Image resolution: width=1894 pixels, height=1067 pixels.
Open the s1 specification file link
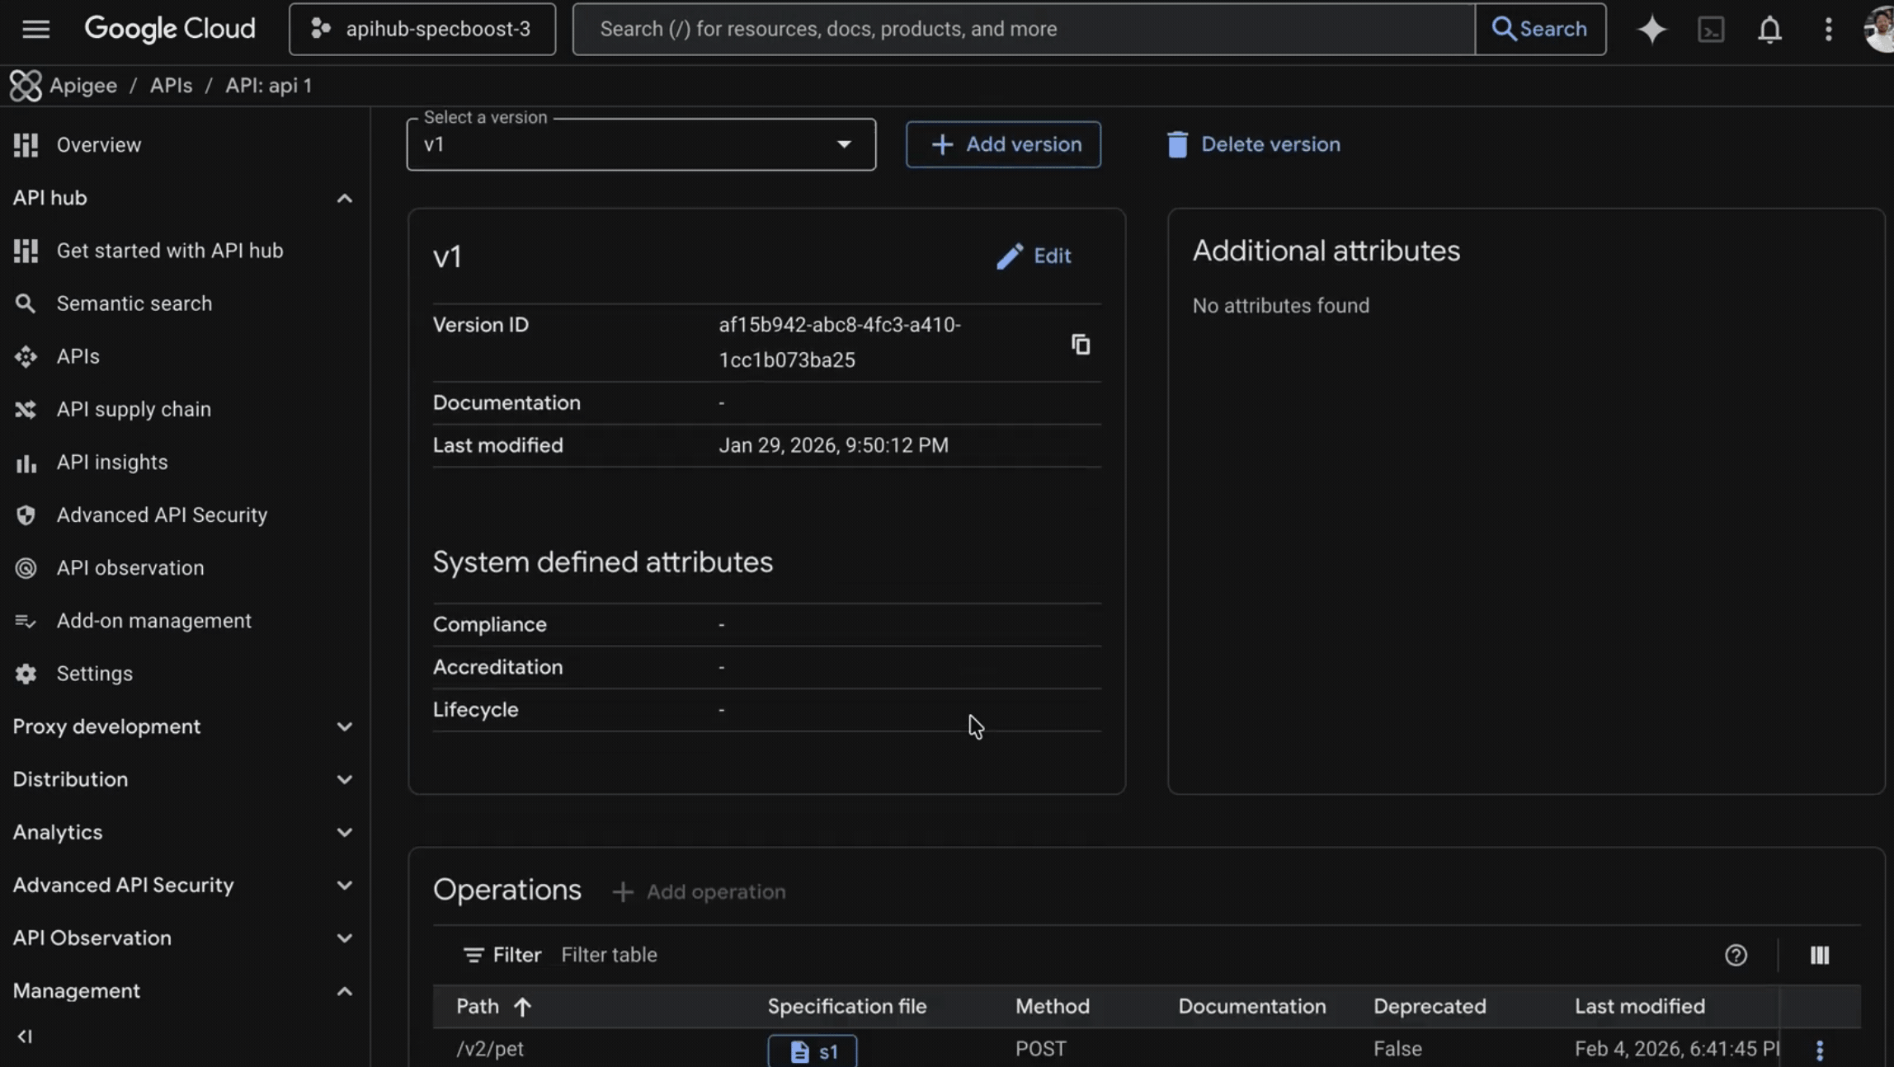tap(813, 1051)
